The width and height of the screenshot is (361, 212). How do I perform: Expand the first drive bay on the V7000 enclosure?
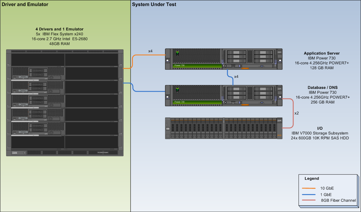[173, 127]
